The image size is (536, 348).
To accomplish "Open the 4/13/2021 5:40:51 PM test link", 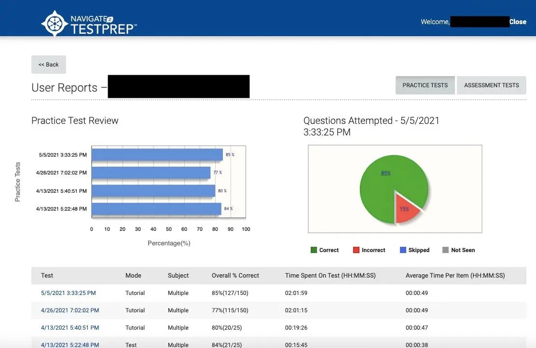I will (x=70, y=328).
